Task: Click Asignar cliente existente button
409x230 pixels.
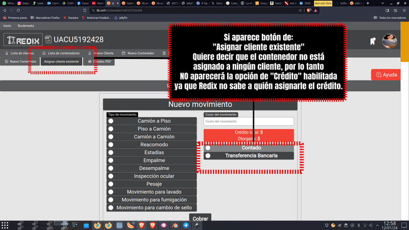Action: 61,61
